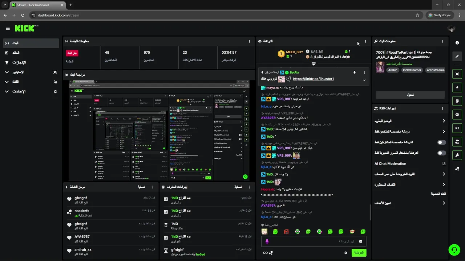Open the emoji picker in the message box
The width and height of the screenshot is (465, 261).
(361, 241)
